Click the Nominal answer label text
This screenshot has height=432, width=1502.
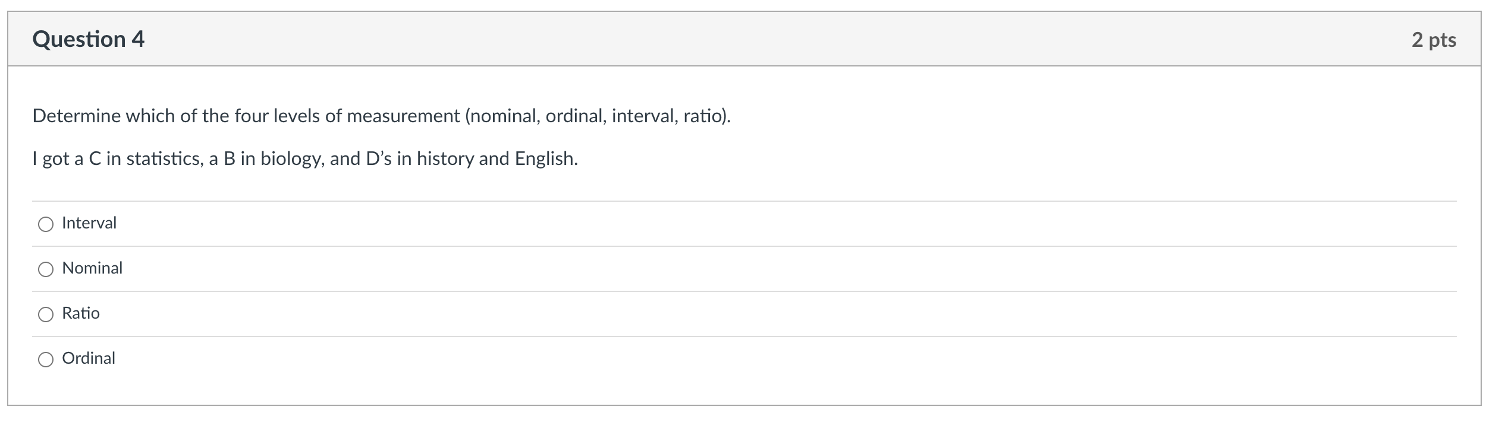[x=92, y=268]
